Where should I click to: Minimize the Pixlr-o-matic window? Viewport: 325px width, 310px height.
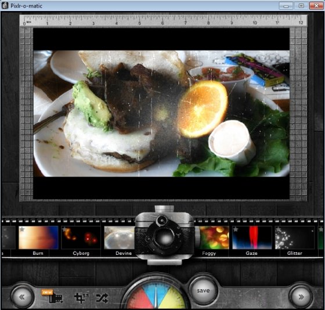coord(286,6)
